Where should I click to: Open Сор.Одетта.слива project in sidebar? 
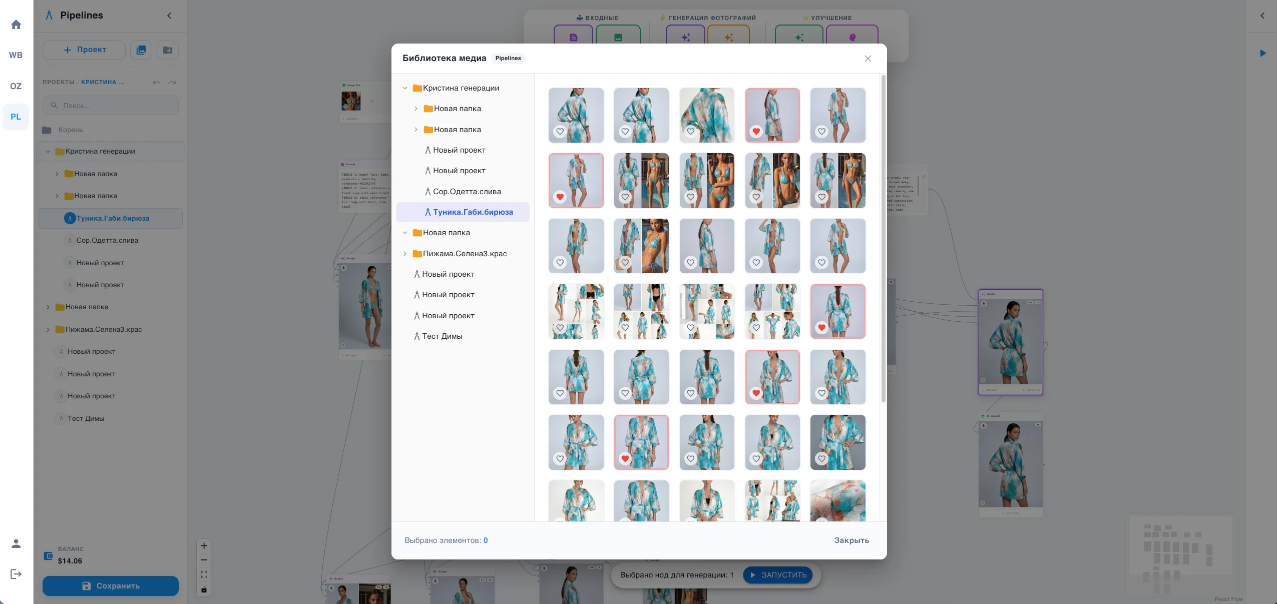(x=107, y=241)
